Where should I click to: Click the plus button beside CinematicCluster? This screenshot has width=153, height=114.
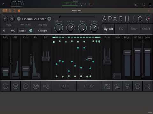pos(49,19)
